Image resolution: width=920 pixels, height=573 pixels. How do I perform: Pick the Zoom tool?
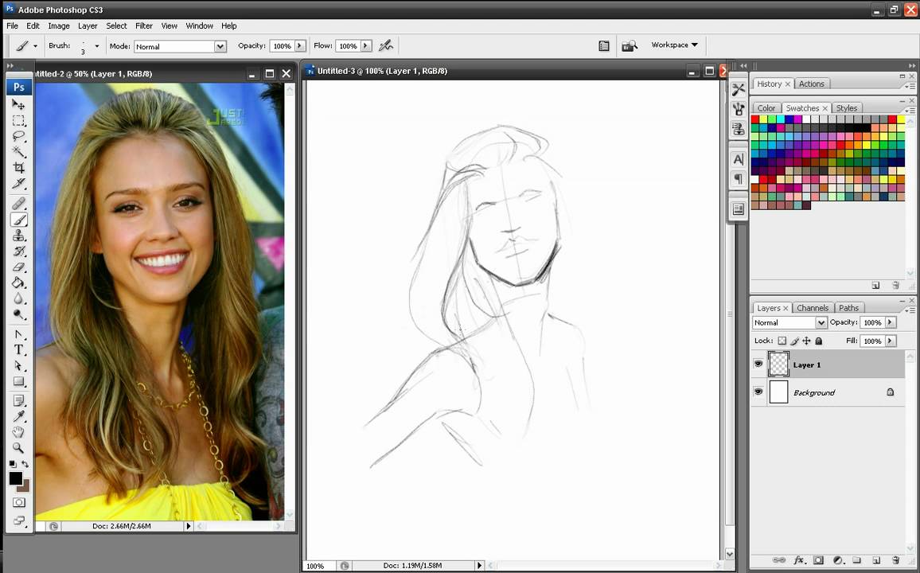pos(19,448)
